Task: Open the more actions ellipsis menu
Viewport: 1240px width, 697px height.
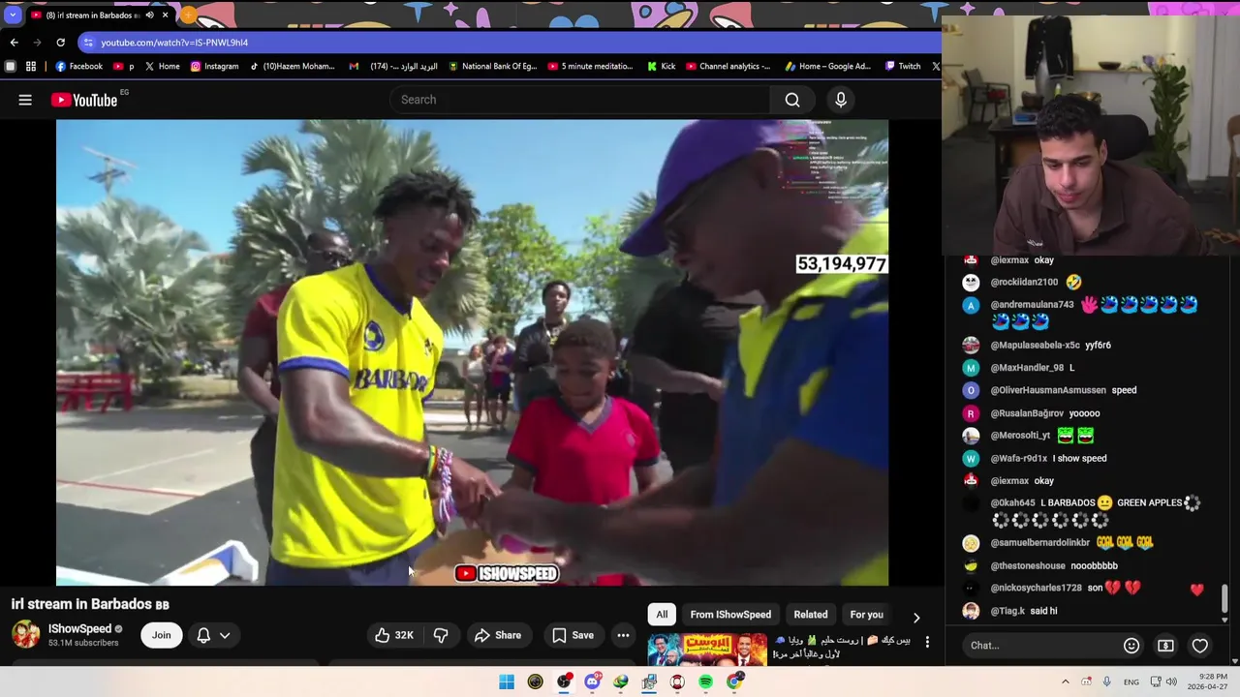Action: pyautogui.click(x=623, y=635)
